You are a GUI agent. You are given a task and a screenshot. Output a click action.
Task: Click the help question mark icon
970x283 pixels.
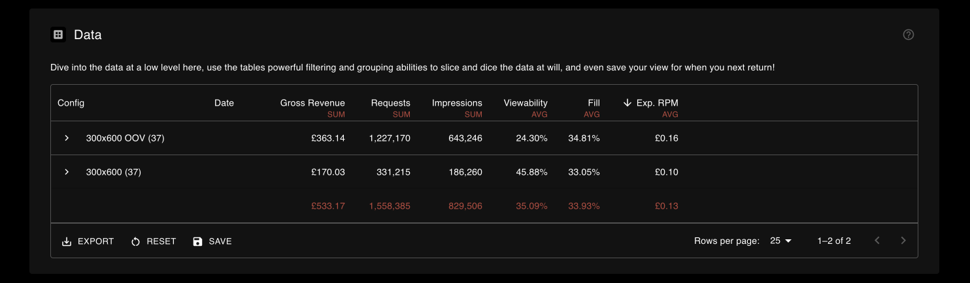coord(908,35)
